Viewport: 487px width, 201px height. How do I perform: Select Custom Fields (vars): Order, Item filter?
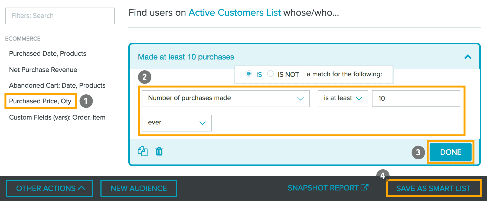pyautogui.click(x=57, y=117)
